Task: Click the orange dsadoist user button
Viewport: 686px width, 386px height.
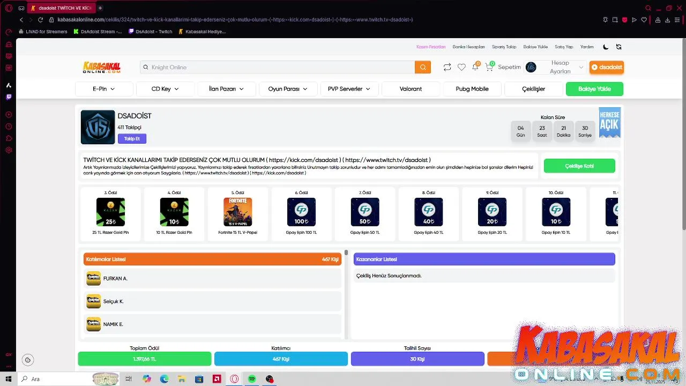Action: (x=607, y=67)
